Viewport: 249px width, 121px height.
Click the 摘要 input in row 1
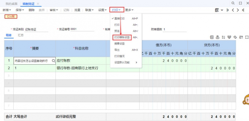pos(35,61)
